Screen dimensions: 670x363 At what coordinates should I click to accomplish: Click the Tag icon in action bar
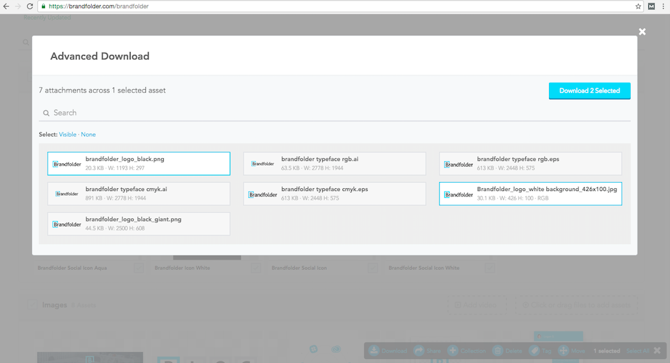[534, 351]
